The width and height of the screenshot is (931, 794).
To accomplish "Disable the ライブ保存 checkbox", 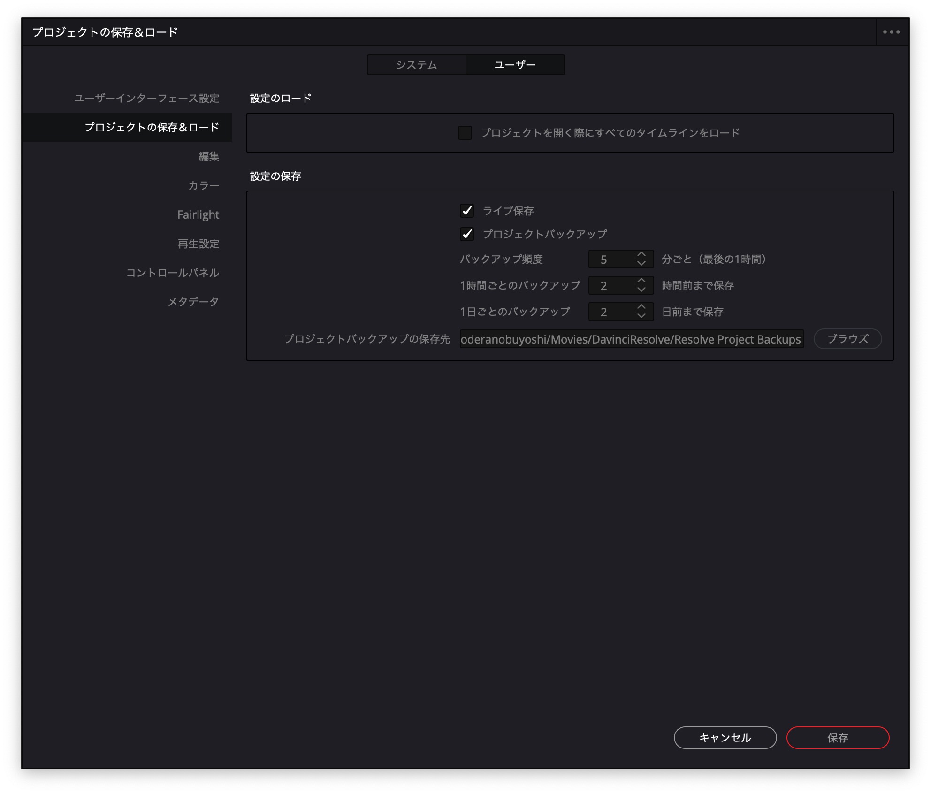I will [466, 211].
